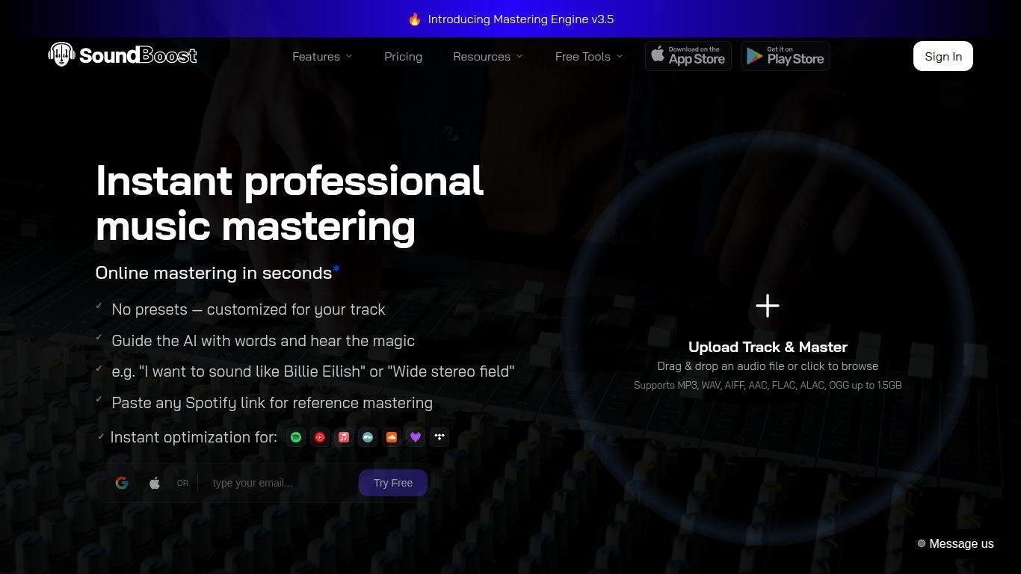Viewport: 1021px width, 574px height.
Task: Open the Resources dropdown menu
Action: click(487, 57)
